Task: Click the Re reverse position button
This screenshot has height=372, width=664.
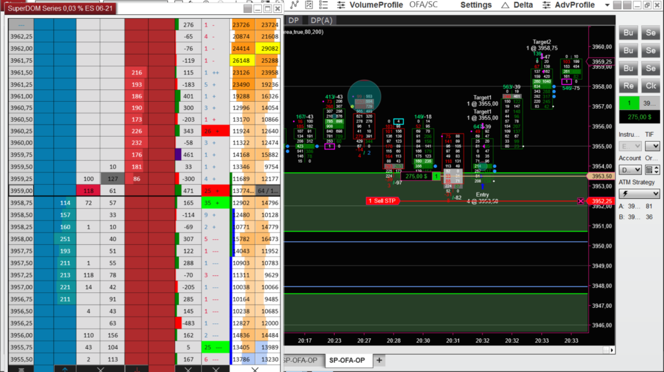Action: pyautogui.click(x=628, y=86)
